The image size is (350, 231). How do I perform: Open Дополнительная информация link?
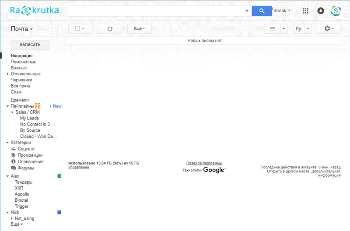[x=326, y=173]
